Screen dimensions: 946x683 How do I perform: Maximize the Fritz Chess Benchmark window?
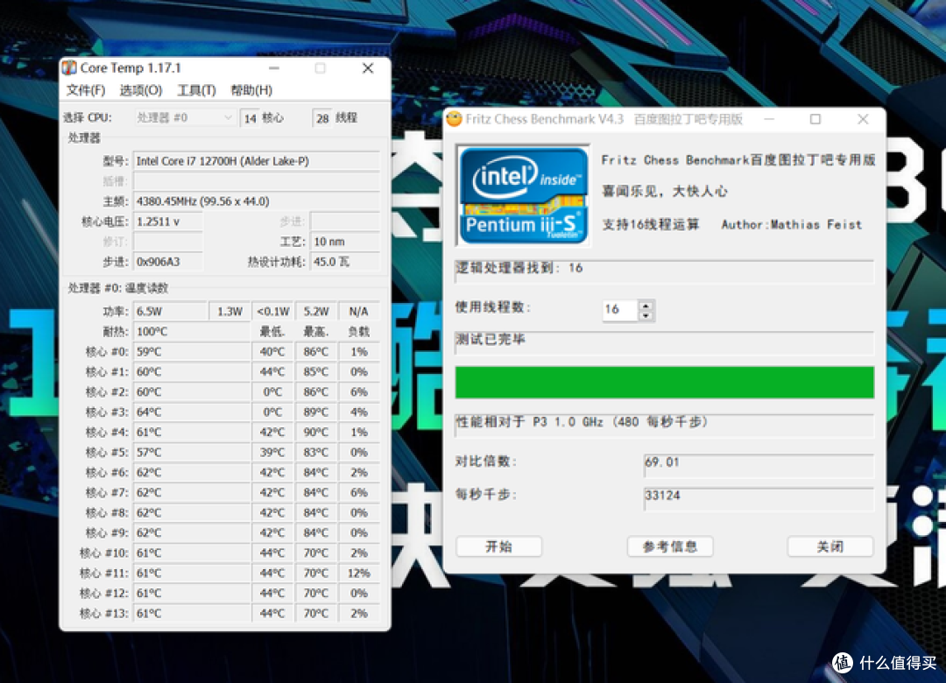(x=815, y=119)
